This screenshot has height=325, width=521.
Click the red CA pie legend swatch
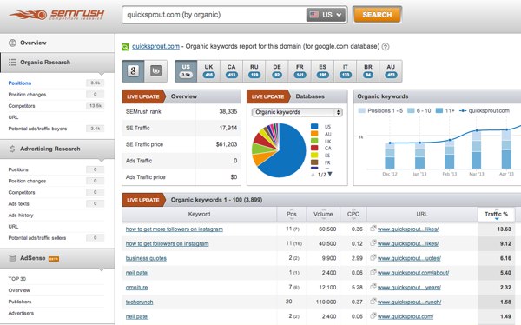point(314,148)
